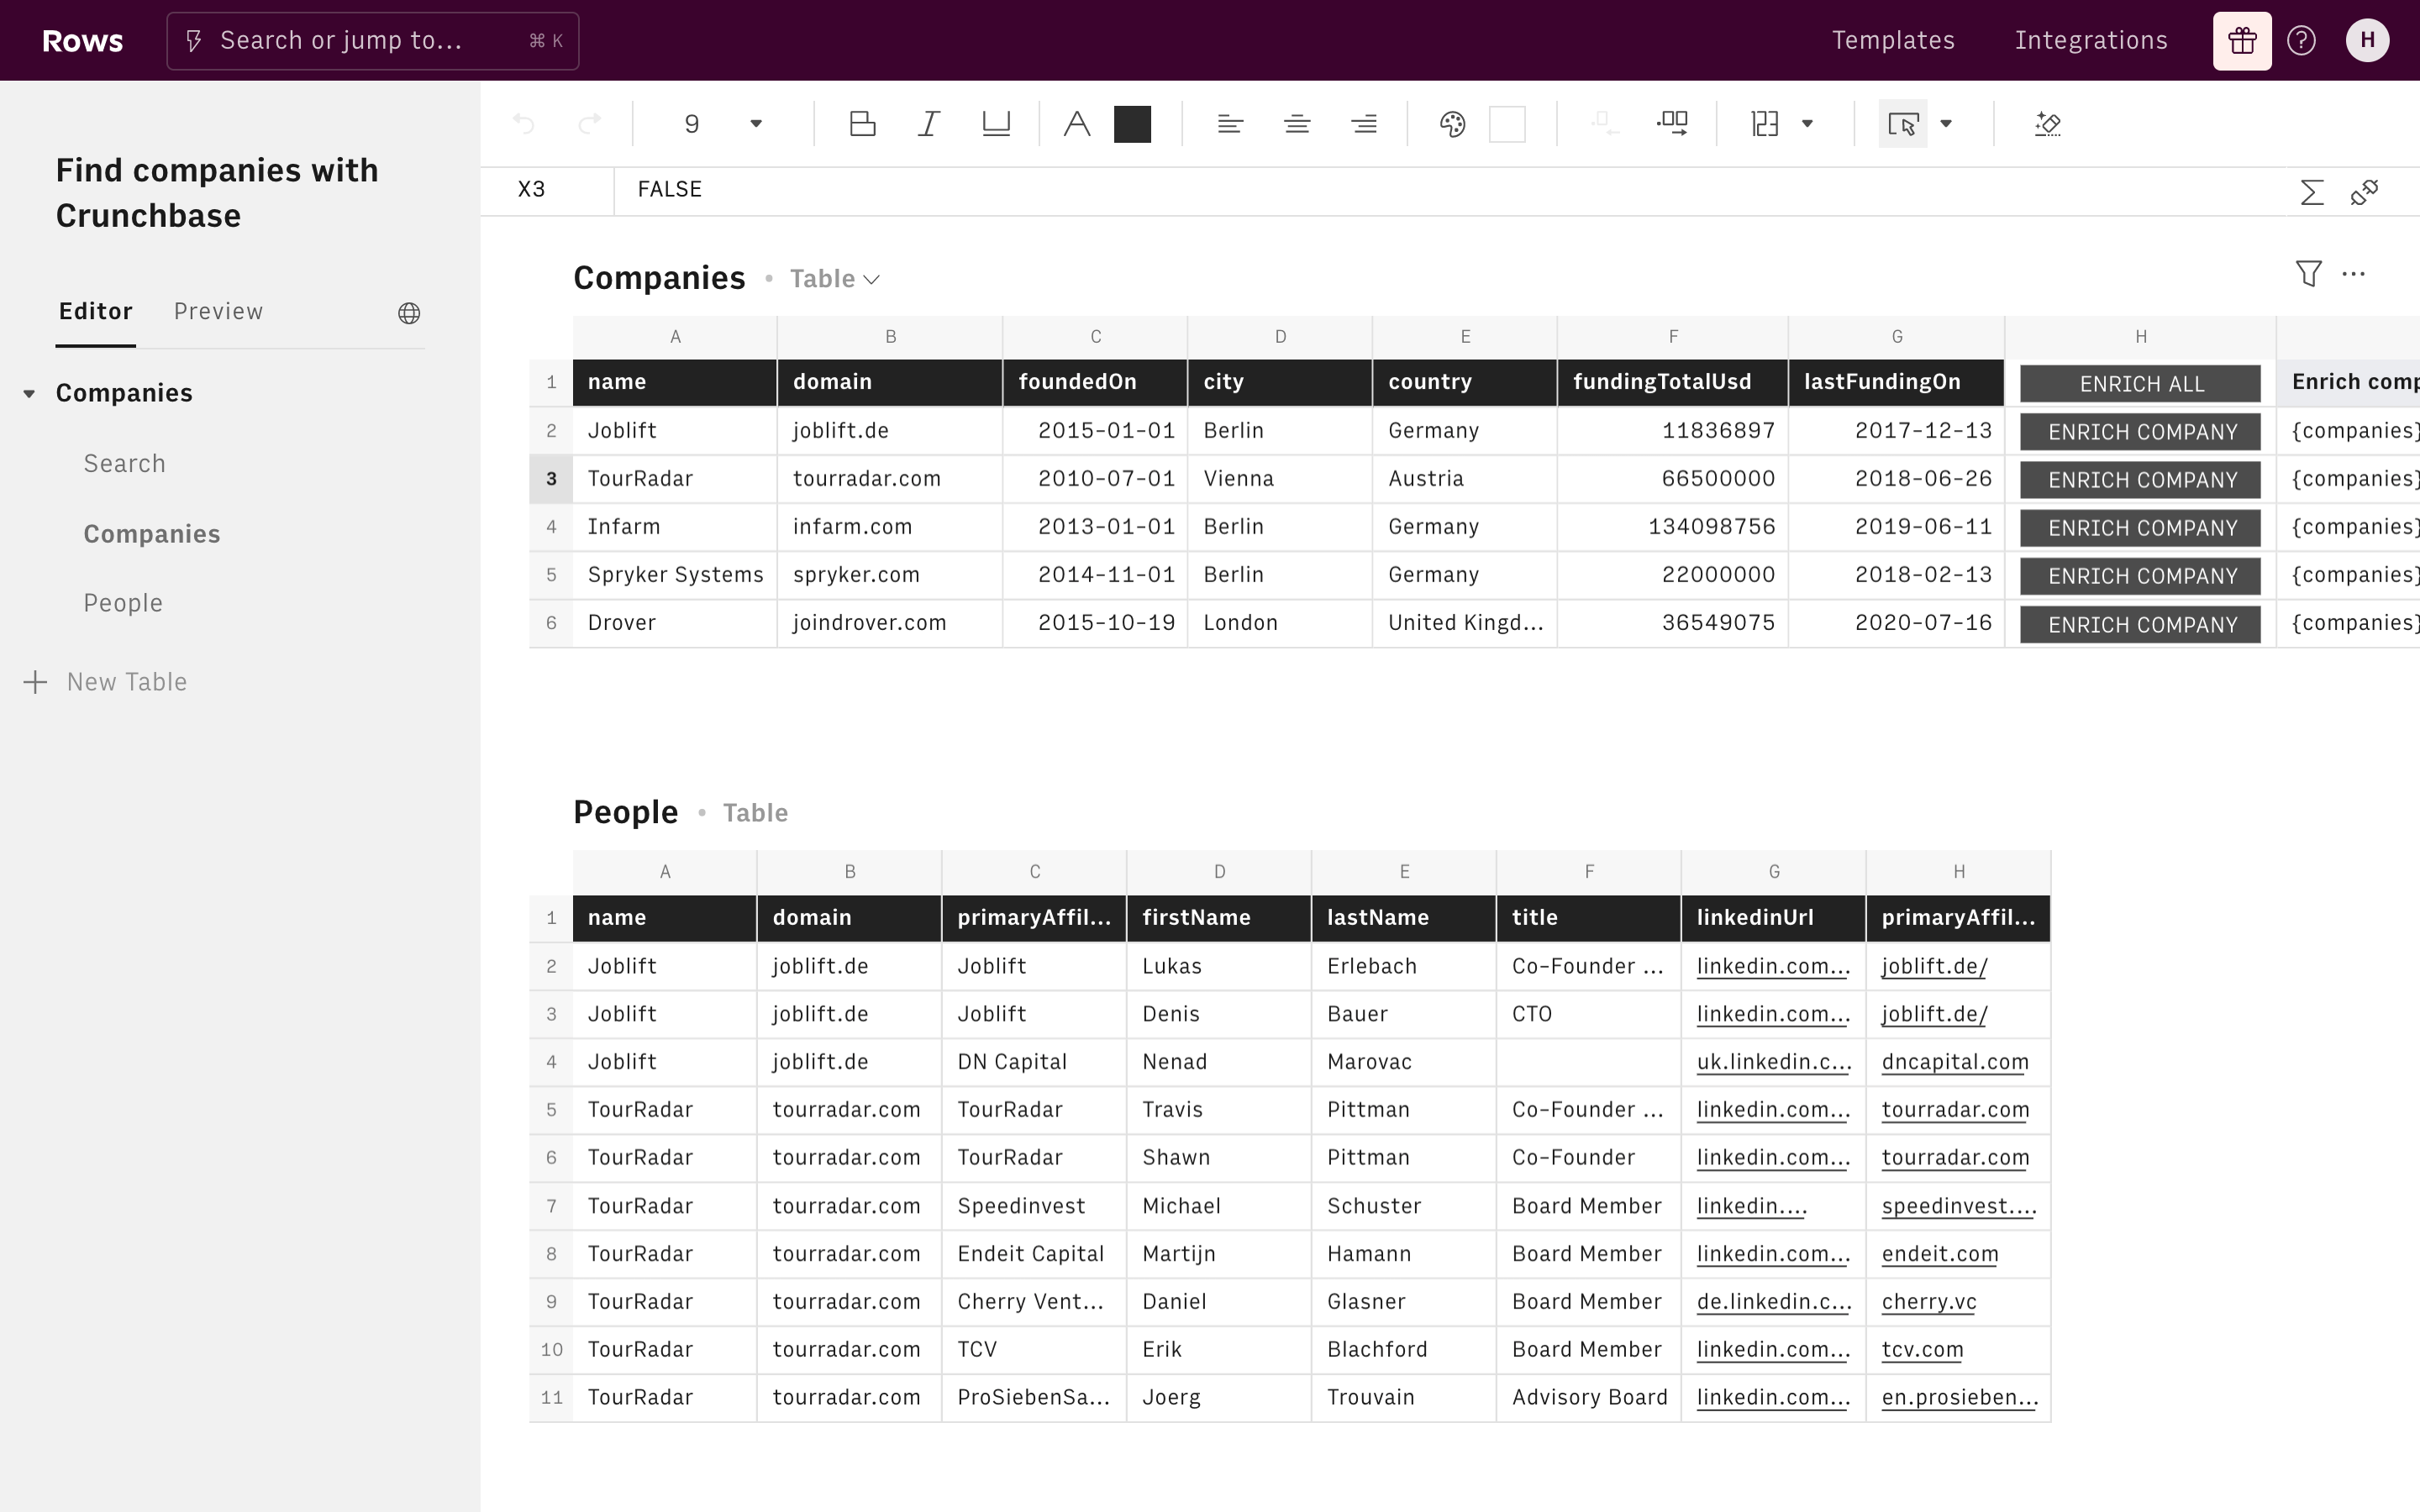
Task: Select the Advisory Board title cell
Action: click(1588, 1398)
